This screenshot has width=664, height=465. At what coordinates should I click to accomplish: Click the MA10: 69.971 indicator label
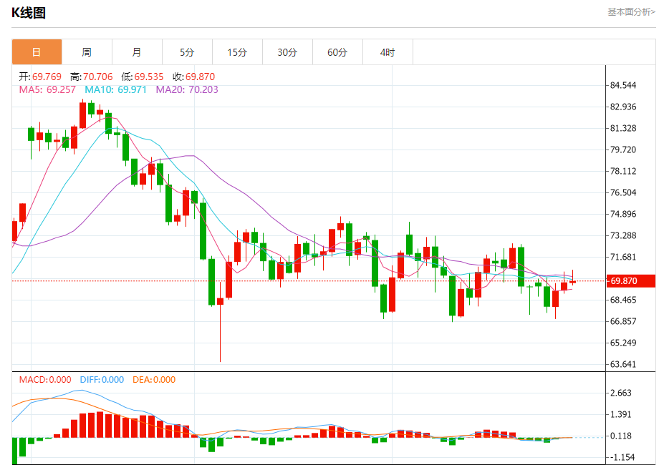click(x=115, y=89)
